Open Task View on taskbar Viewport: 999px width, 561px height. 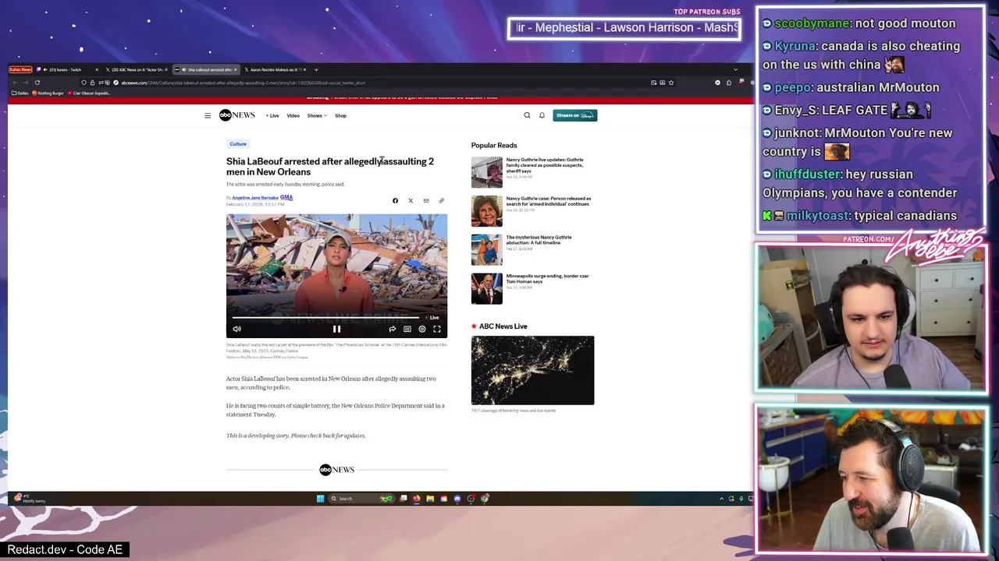tap(404, 499)
